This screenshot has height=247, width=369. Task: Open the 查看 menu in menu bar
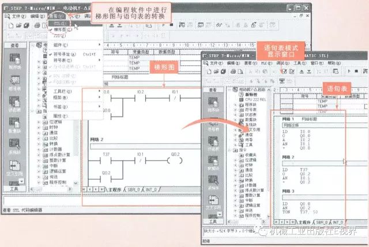pyautogui.click(x=55, y=16)
